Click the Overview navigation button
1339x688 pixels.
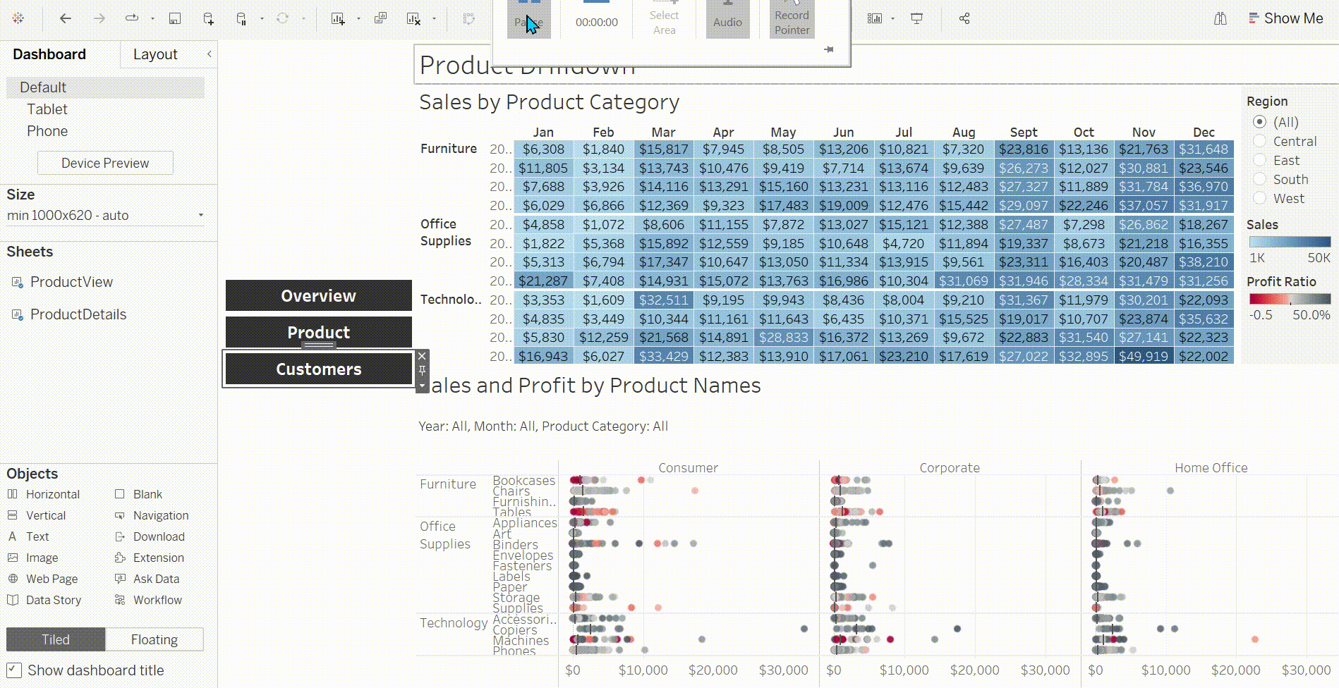(x=318, y=296)
